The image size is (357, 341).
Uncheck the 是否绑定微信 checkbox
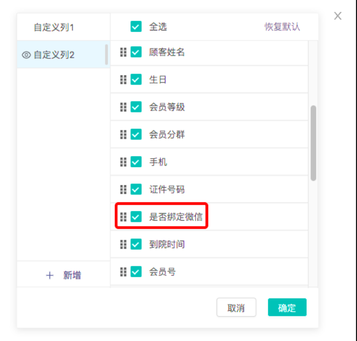(136, 217)
